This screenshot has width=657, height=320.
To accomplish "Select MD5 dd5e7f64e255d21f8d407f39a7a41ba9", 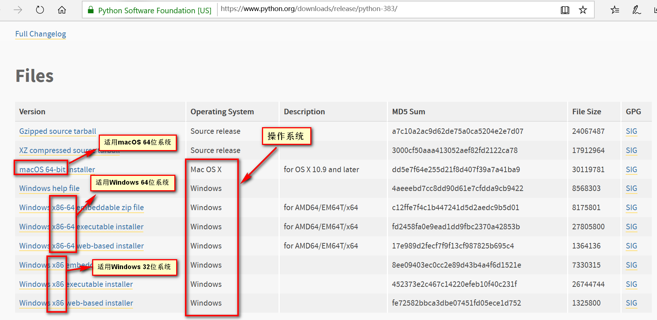I will [x=456, y=170].
